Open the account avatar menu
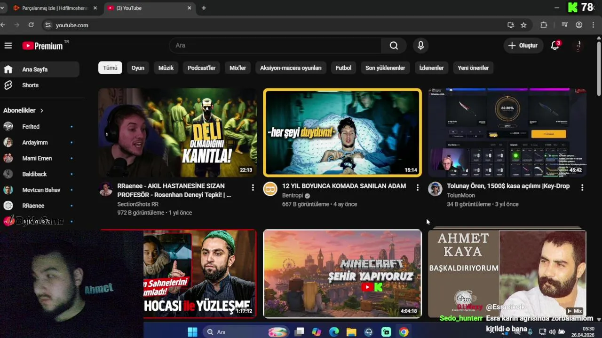The image size is (602, 338). click(x=579, y=46)
